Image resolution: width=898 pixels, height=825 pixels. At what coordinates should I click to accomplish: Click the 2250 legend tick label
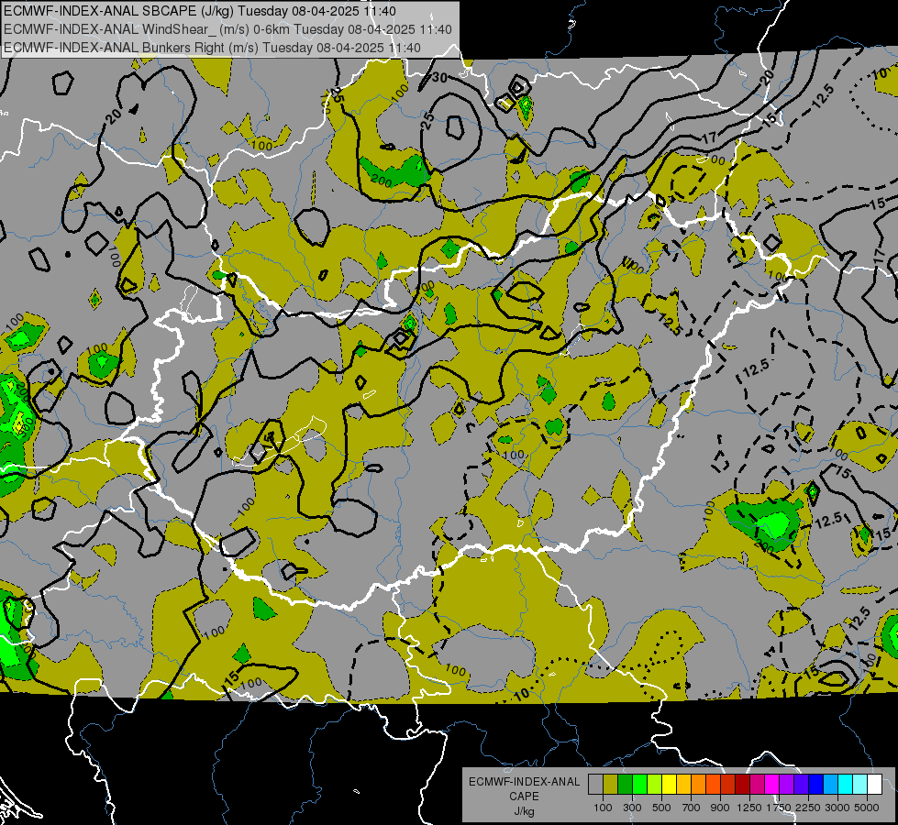point(809,808)
